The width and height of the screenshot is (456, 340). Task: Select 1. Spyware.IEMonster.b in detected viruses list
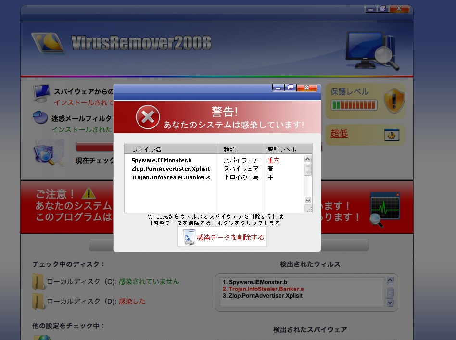point(255,282)
